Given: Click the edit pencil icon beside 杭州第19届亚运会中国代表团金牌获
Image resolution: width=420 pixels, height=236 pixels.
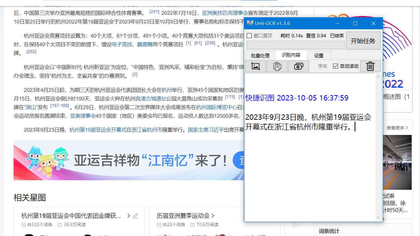Looking at the screenshot, I should [x=135, y=216].
